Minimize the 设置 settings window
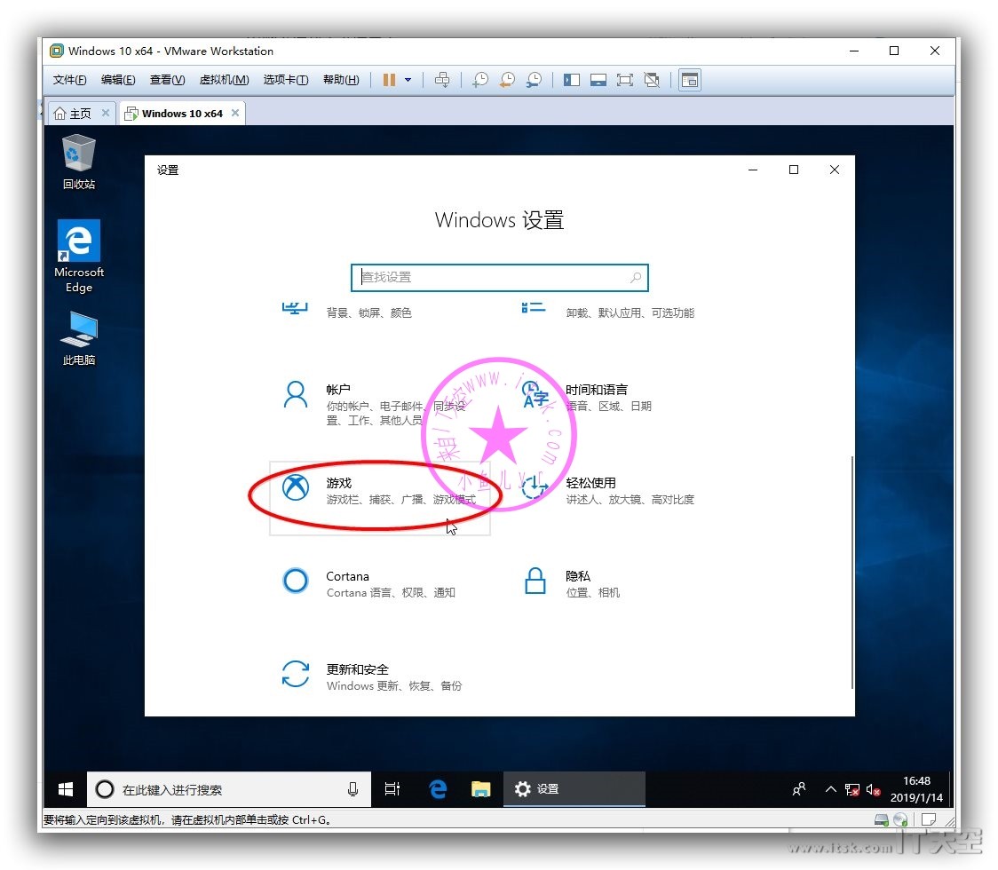 [753, 170]
